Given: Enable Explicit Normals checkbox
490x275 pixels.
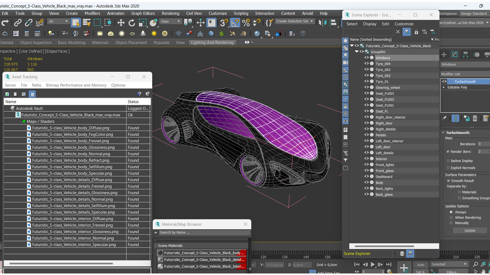Looking at the screenshot, I should click(448, 168).
